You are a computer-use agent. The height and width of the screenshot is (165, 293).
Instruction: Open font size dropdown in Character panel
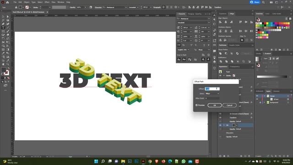191,27
